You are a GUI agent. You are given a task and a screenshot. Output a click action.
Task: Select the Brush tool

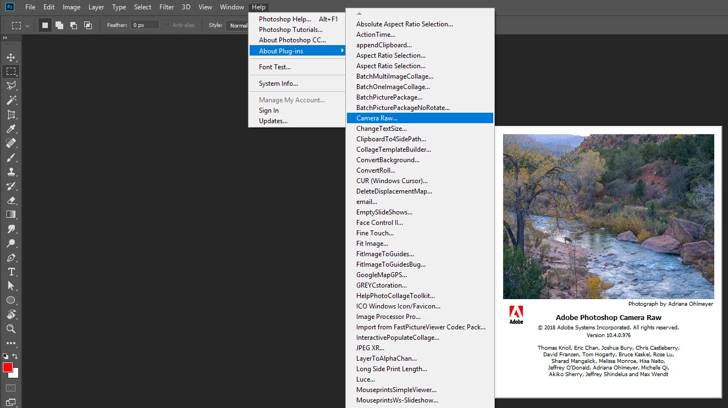pyautogui.click(x=11, y=157)
